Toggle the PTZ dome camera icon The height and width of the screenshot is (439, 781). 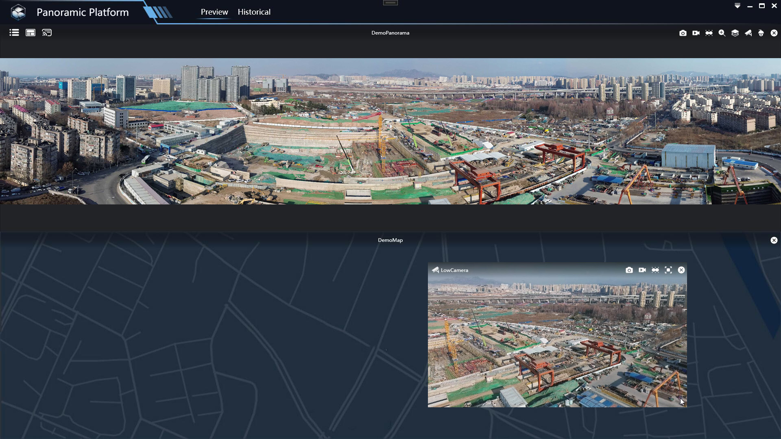pyautogui.click(x=761, y=33)
